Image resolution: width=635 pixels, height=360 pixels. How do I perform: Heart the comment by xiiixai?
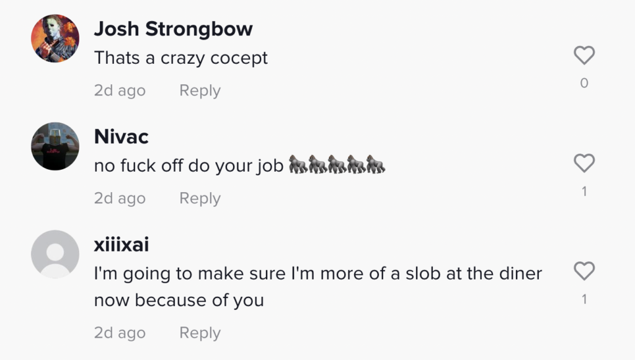coord(584,271)
